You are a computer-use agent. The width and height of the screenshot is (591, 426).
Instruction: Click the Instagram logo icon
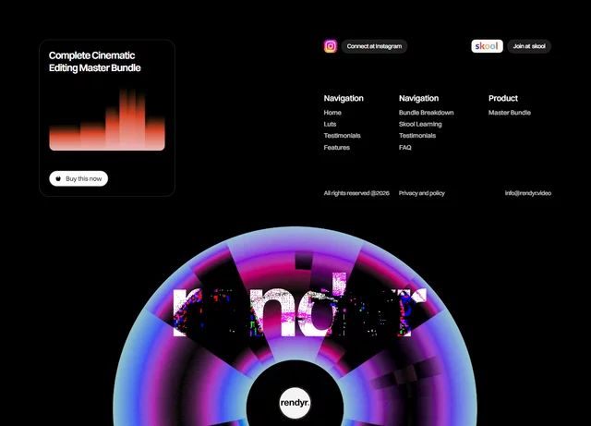tap(331, 46)
